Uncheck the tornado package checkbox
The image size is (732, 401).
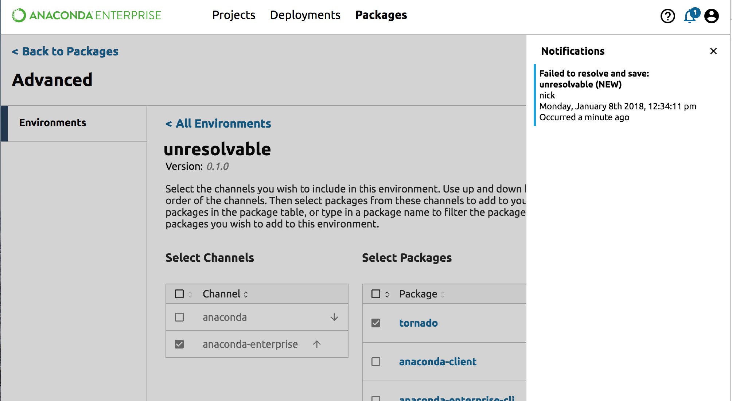point(376,323)
